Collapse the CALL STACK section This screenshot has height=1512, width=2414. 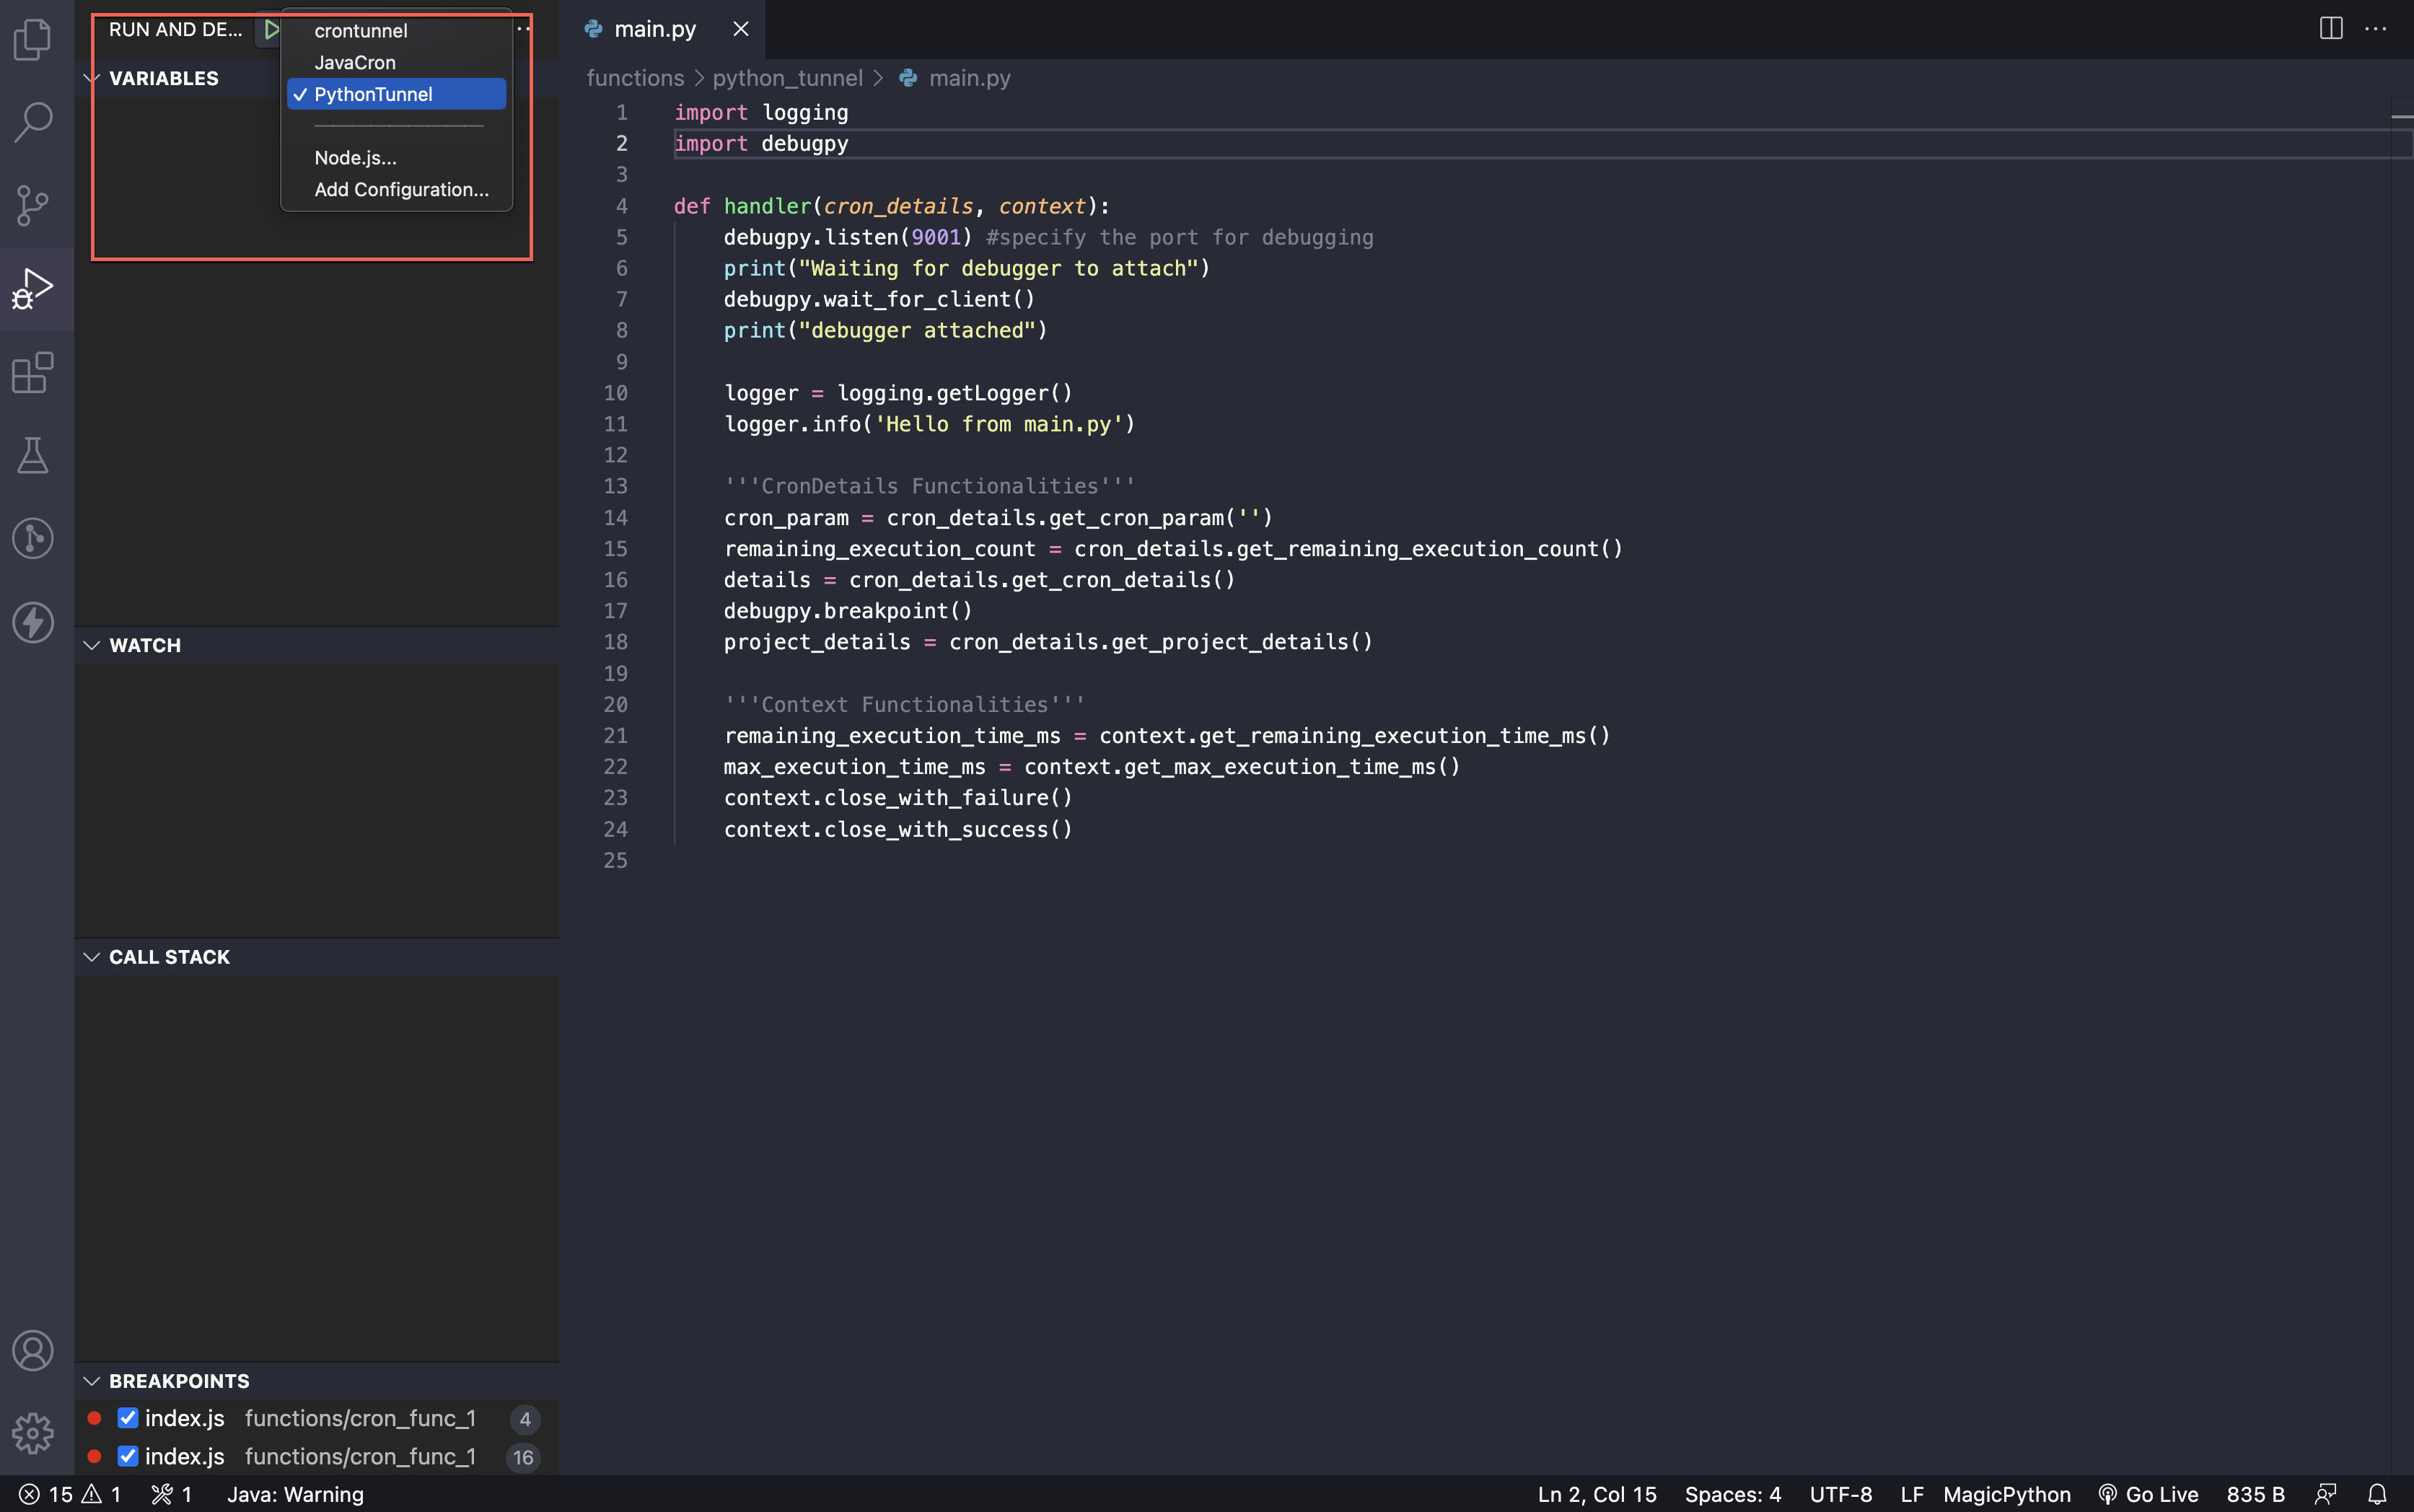[x=91, y=957]
